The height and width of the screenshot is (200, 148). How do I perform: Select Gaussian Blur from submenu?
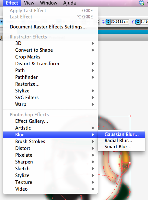click(121, 134)
